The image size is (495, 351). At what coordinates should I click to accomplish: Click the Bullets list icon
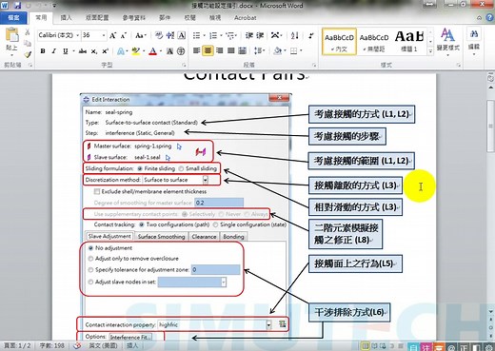tap(196, 35)
